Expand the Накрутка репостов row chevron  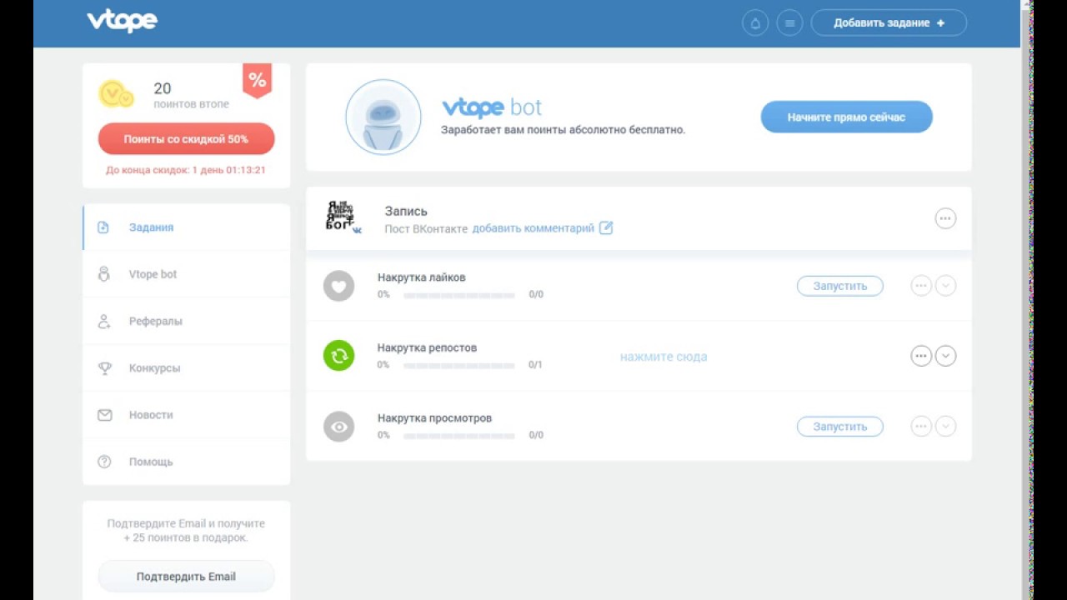point(945,356)
